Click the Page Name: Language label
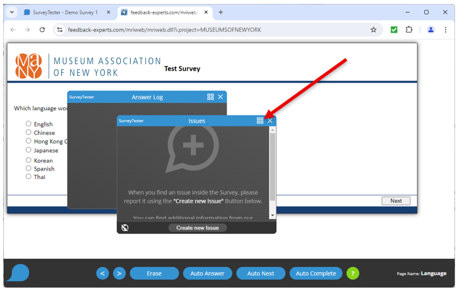This screenshot has height=295, width=461. [422, 274]
